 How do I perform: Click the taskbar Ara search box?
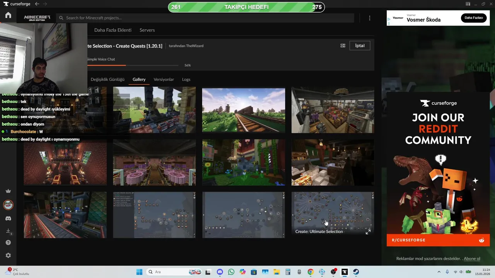click(x=175, y=272)
